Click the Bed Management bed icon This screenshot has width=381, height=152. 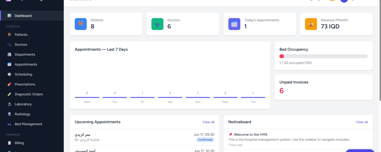(9, 124)
